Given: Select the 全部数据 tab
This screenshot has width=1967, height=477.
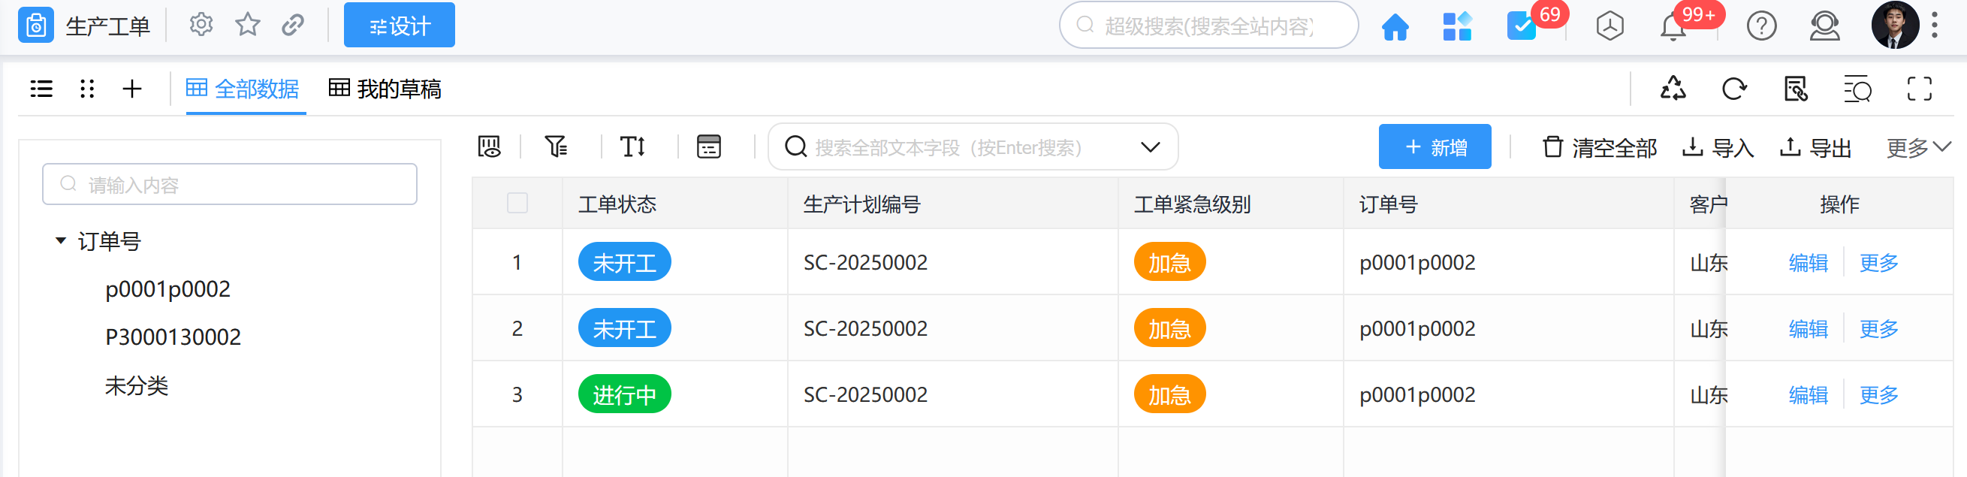Looking at the screenshot, I should click(243, 89).
